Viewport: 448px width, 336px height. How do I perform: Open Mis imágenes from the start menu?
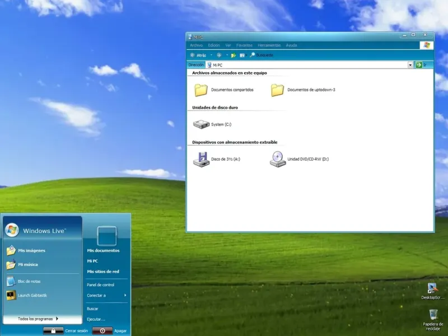tap(26, 250)
